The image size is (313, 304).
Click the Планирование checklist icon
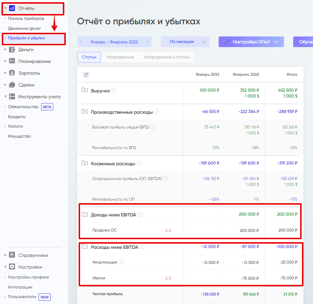(12, 61)
